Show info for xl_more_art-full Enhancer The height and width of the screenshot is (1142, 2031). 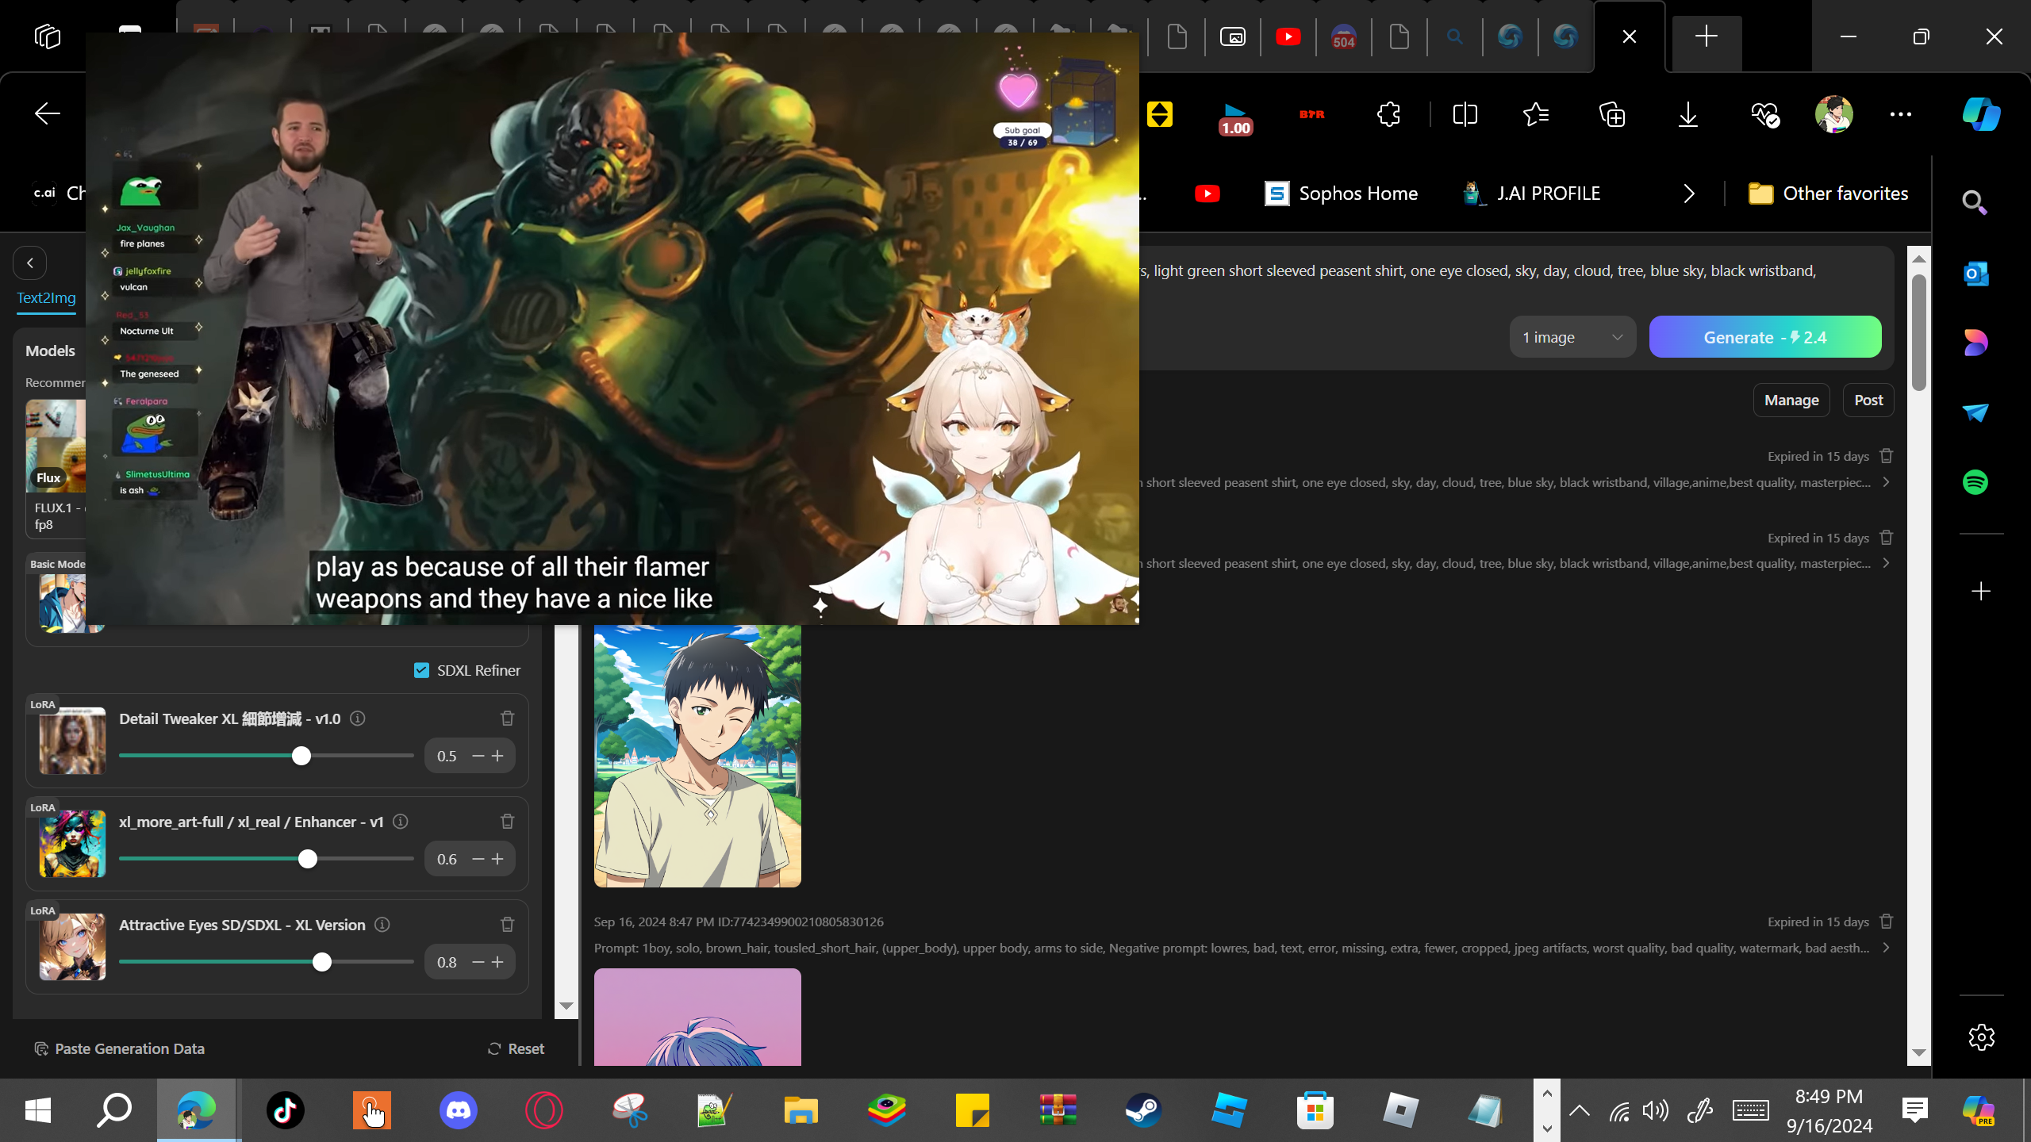coord(401,822)
